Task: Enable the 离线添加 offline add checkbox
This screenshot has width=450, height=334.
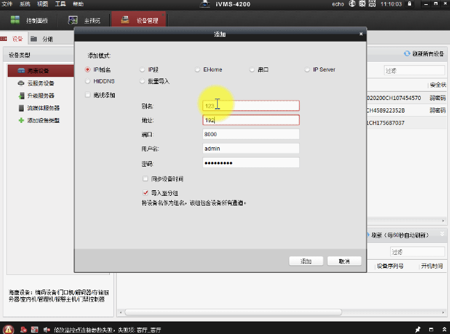Action: [x=88, y=94]
